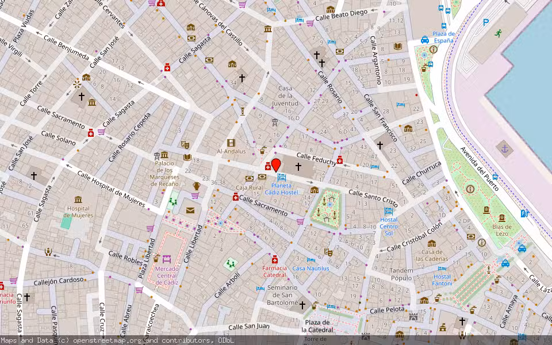Select the Hostal Fantoni bed icon

pos(442,269)
